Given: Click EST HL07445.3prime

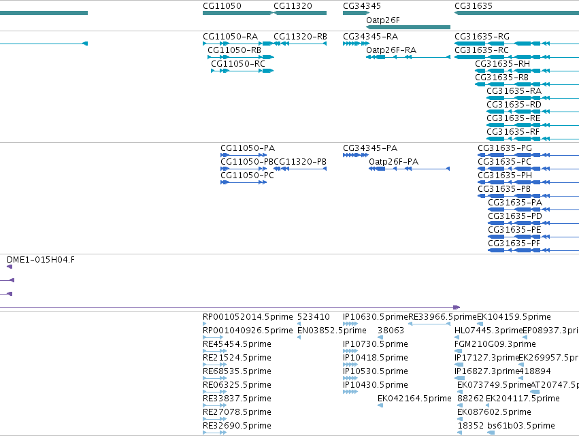Looking at the screenshot, I should point(489,331).
